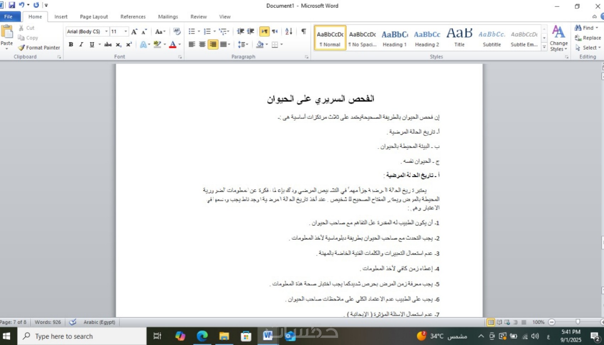This screenshot has width=604, height=345.
Task: Set right-to-left text direction
Action: pyautogui.click(x=275, y=31)
